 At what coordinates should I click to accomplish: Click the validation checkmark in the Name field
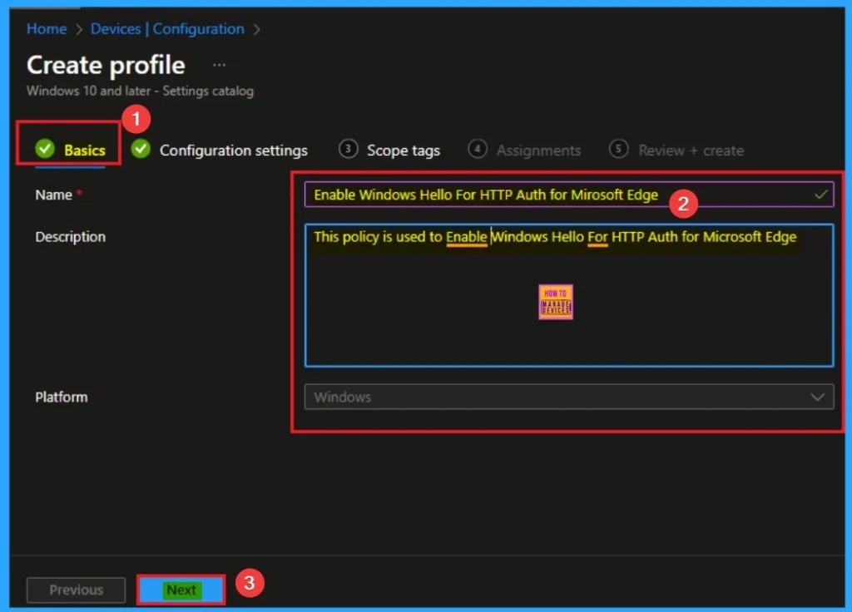pyautogui.click(x=820, y=195)
